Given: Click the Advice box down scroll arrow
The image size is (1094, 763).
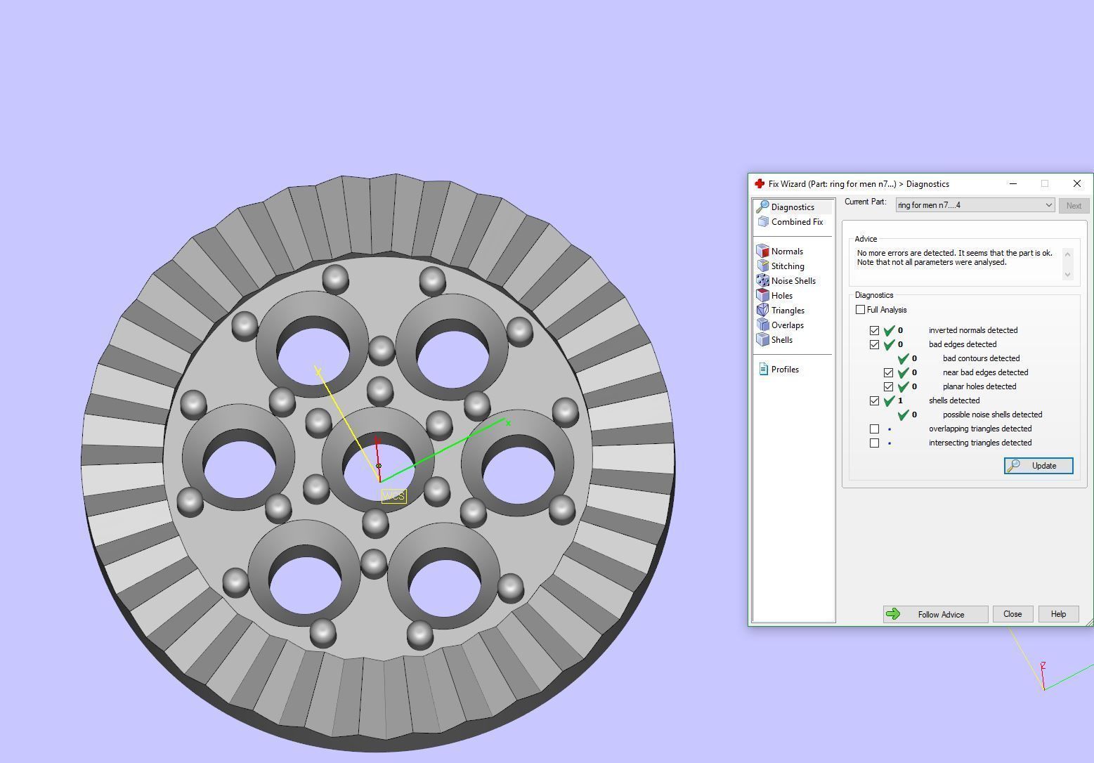Looking at the screenshot, I should point(1068,275).
